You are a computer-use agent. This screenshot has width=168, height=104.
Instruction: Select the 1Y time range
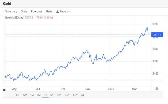tap(45, 95)
